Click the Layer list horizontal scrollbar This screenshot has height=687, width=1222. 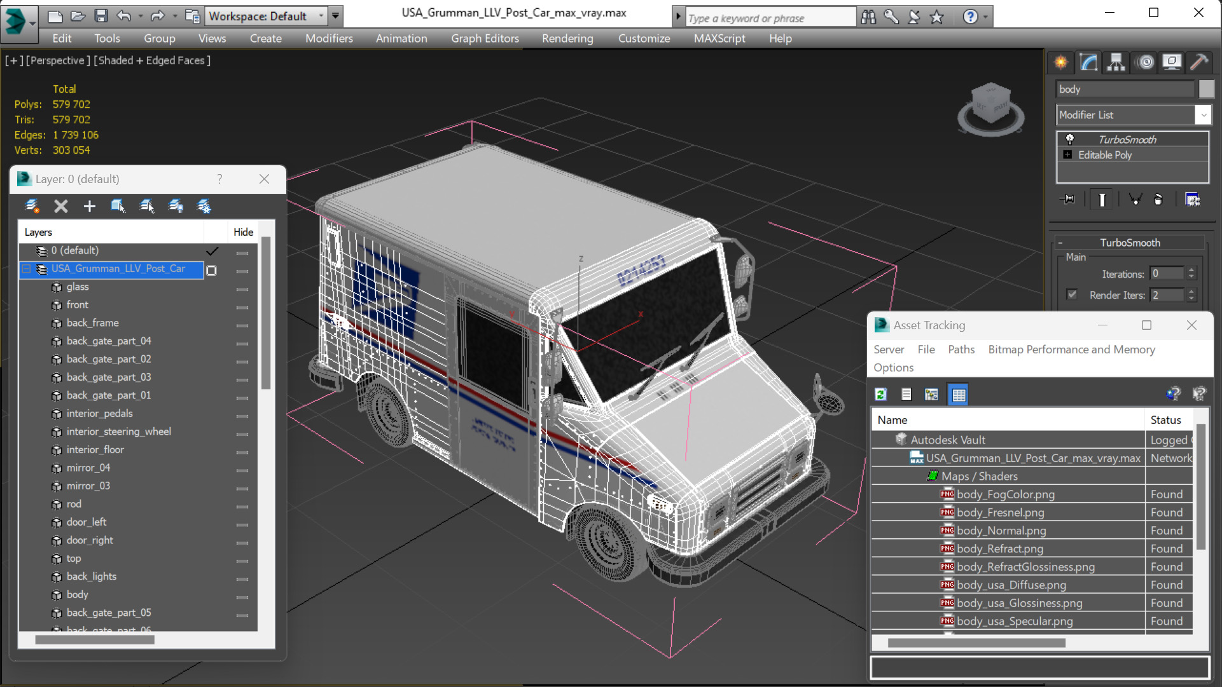(95, 640)
